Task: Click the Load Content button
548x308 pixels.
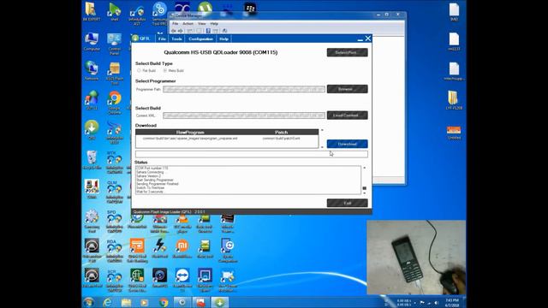Action: (x=347, y=115)
